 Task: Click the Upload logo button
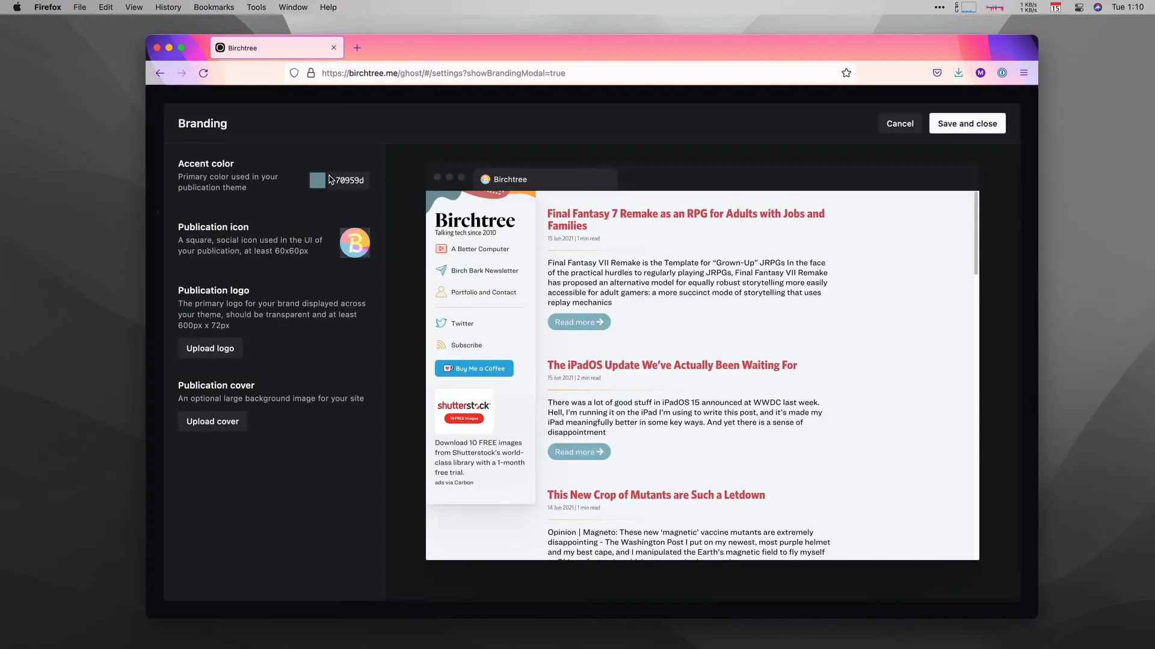coord(210,349)
